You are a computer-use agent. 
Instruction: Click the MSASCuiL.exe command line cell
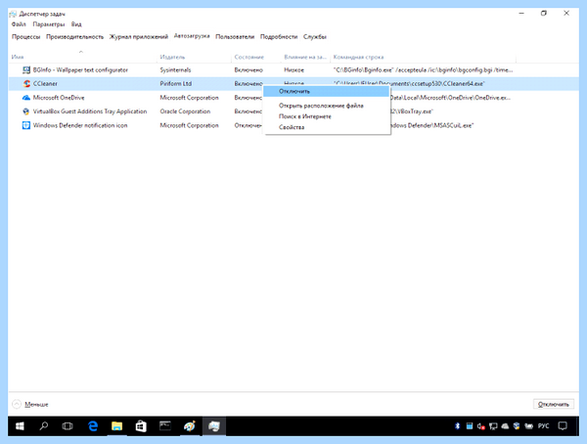point(432,125)
